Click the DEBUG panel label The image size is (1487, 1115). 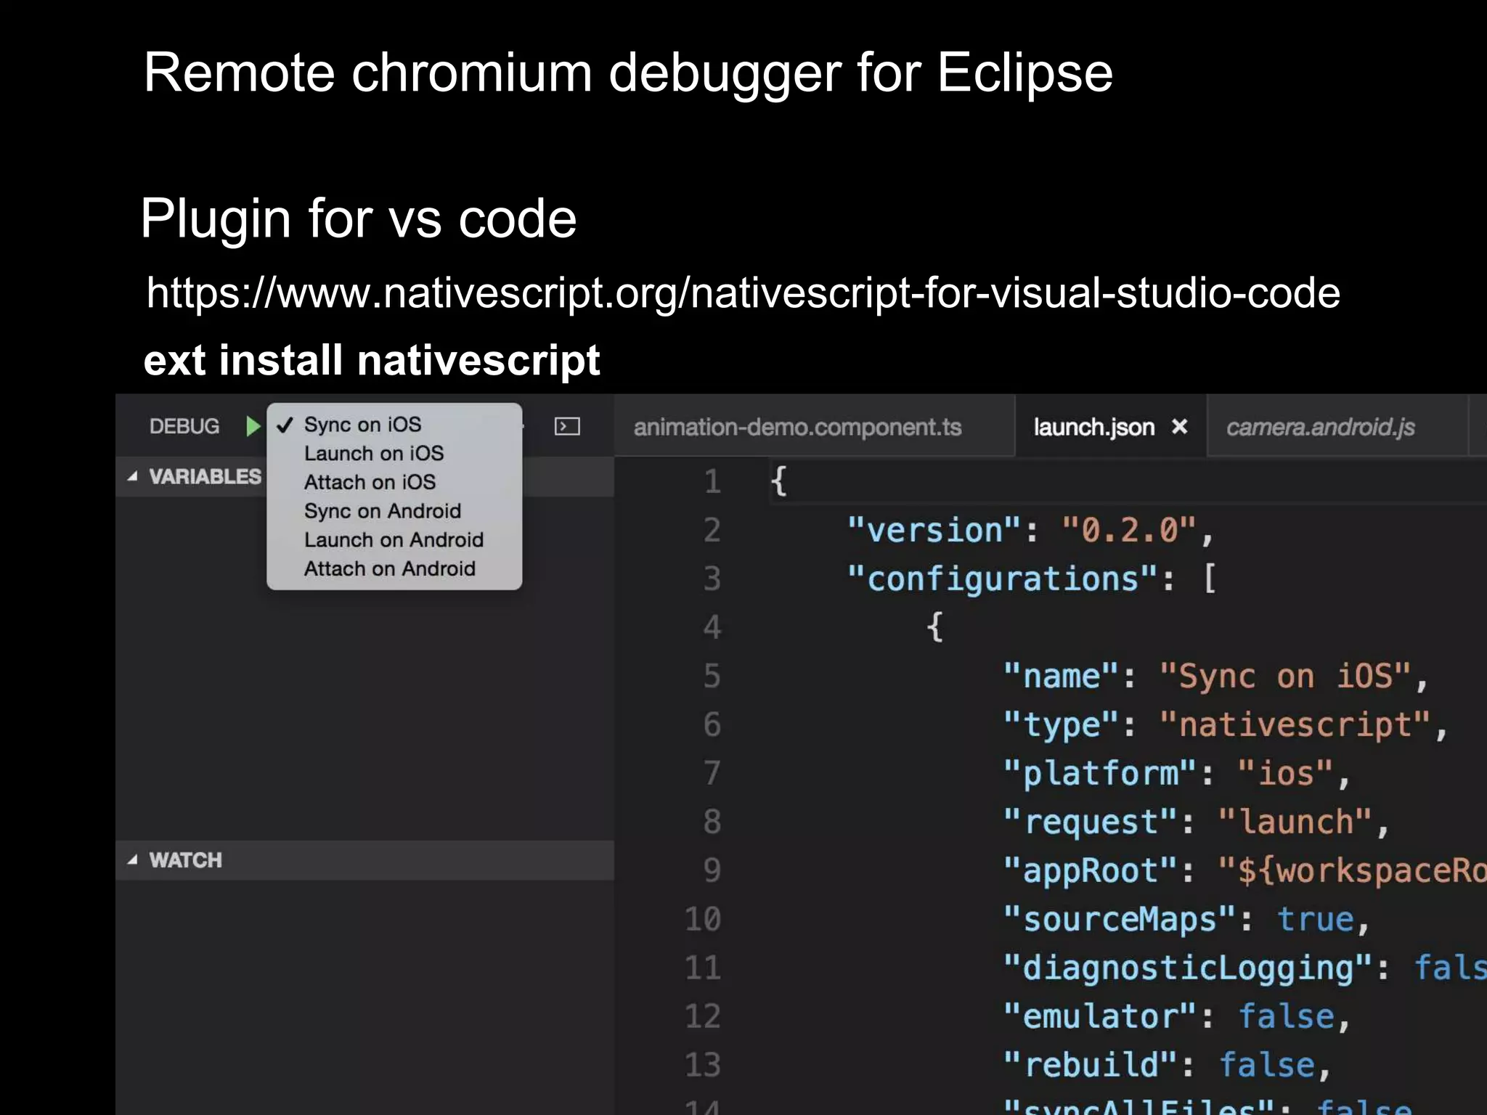pyautogui.click(x=184, y=426)
